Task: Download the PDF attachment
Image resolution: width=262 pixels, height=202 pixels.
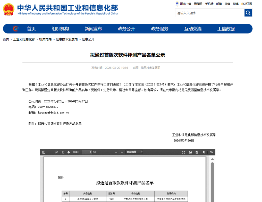Action: point(197,152)
